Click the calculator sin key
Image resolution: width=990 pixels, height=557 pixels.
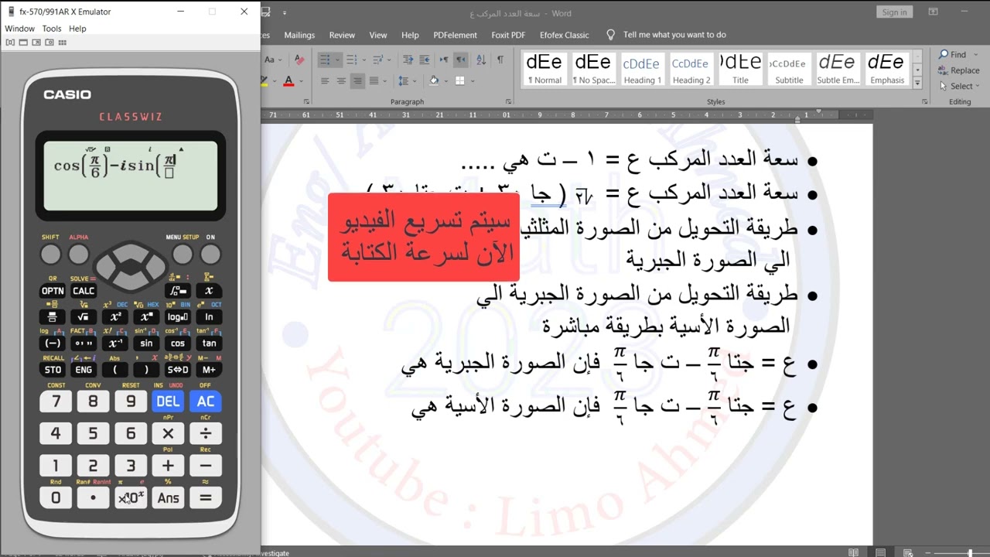coord(146,343)
